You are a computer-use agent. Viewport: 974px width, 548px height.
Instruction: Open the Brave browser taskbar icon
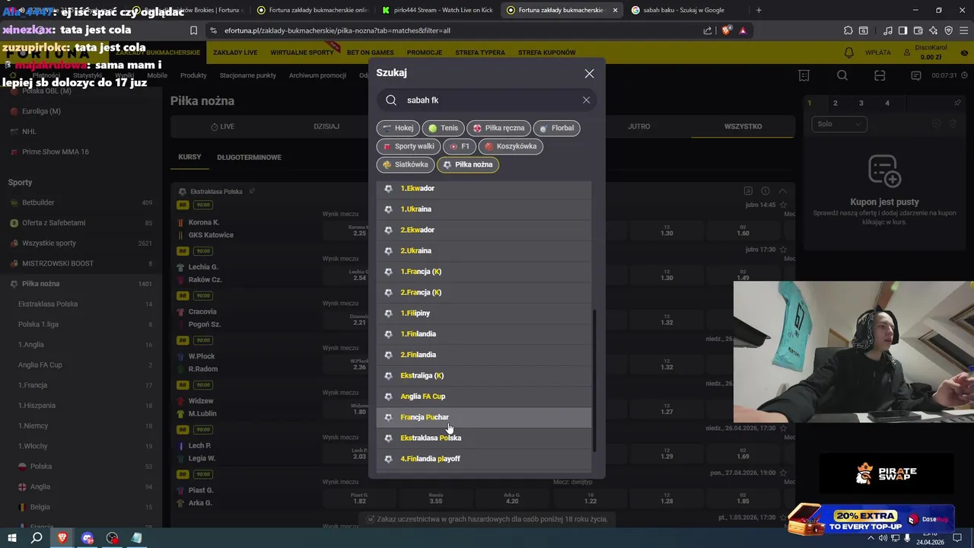pyautogui.click(x=62, y=538)
